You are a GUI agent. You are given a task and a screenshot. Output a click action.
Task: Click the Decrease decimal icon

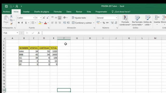click(116, 23)
